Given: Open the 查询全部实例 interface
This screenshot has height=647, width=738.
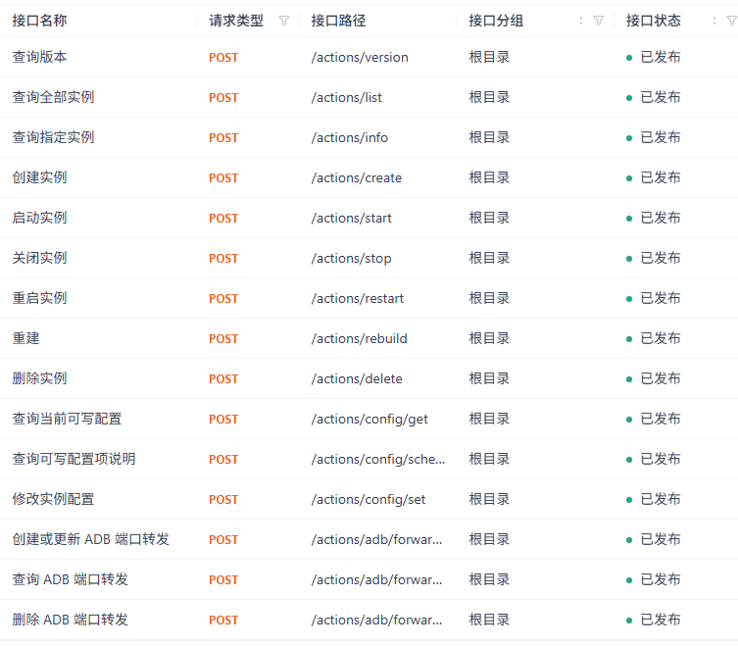Looking at the screenshot, I should coord(53,97).
